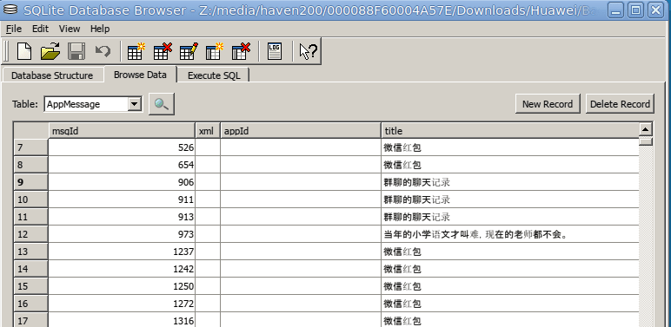Click msgId cell 526

122,147
